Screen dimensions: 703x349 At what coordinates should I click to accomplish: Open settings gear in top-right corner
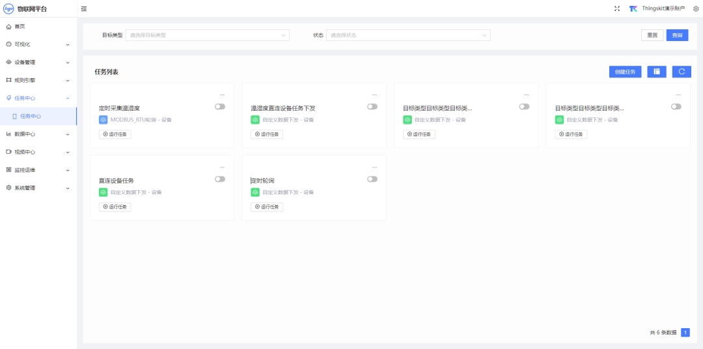(x=696, y=8)
